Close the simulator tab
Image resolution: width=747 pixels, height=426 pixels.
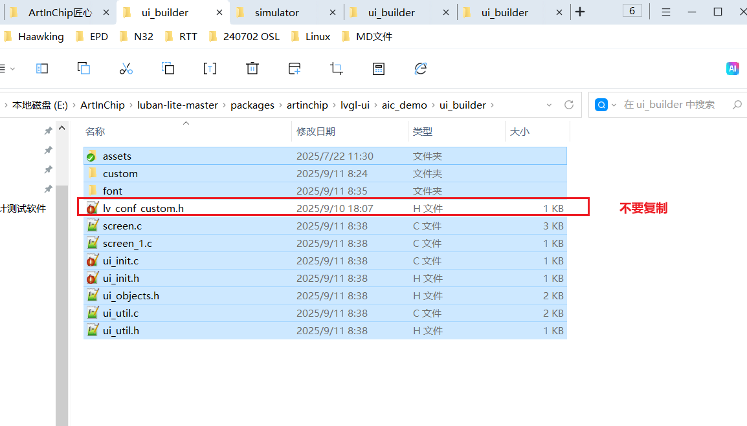click(333, 12)
